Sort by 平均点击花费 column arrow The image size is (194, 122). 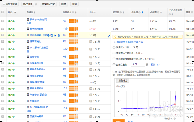(172, 15)
